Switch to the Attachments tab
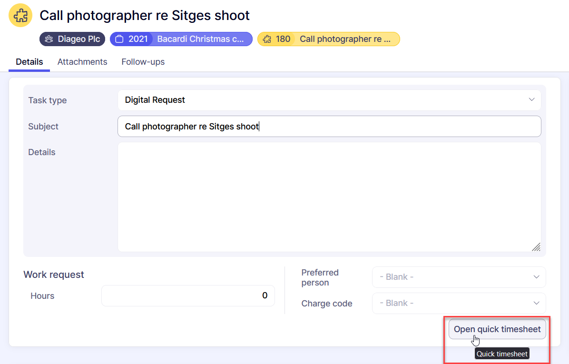This screenshot has height=364, width=569. [82, 62]
